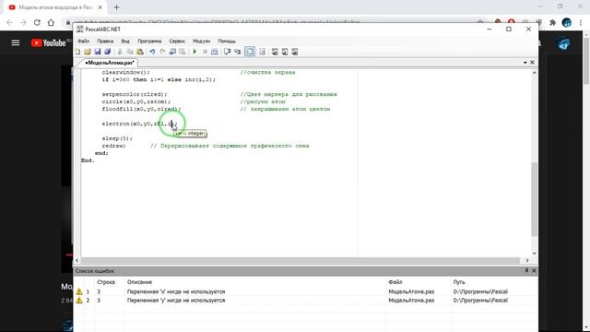Stop program execution with the square icon
590x332 pixels.
click(x=205, y=52)
